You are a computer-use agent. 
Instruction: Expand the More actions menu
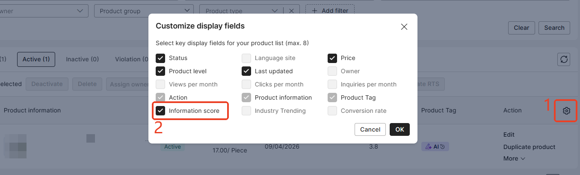coord(514,158)
